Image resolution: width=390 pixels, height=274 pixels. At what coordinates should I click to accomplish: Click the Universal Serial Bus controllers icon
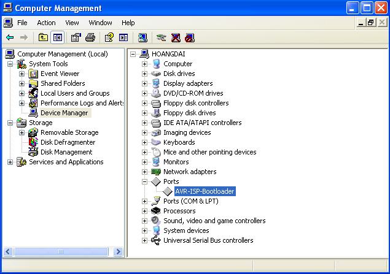point(156,240)
